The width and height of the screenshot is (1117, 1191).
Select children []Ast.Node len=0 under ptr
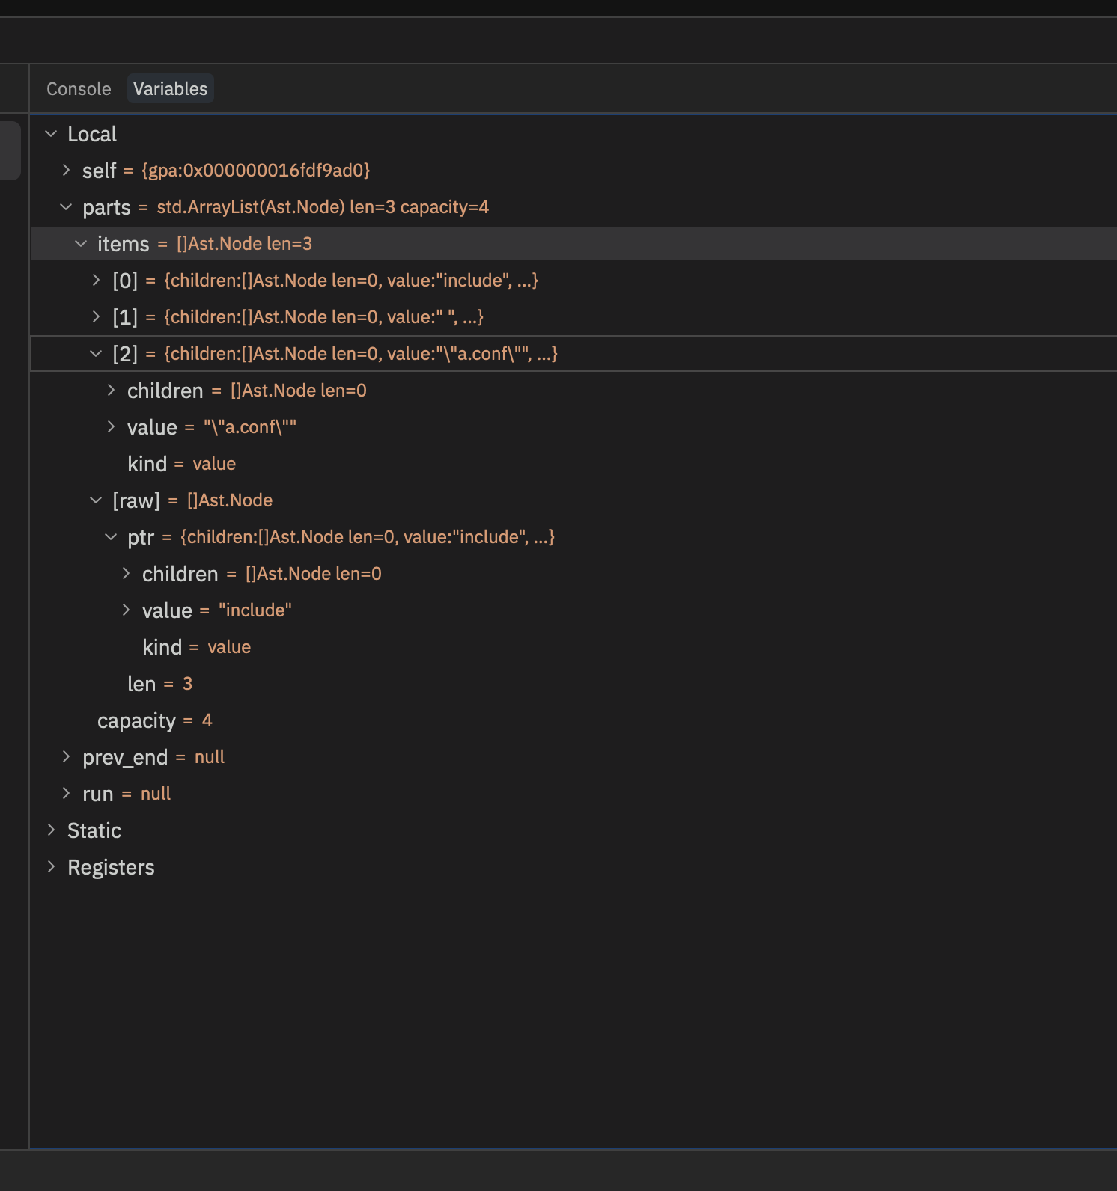(x=262, y=574)
